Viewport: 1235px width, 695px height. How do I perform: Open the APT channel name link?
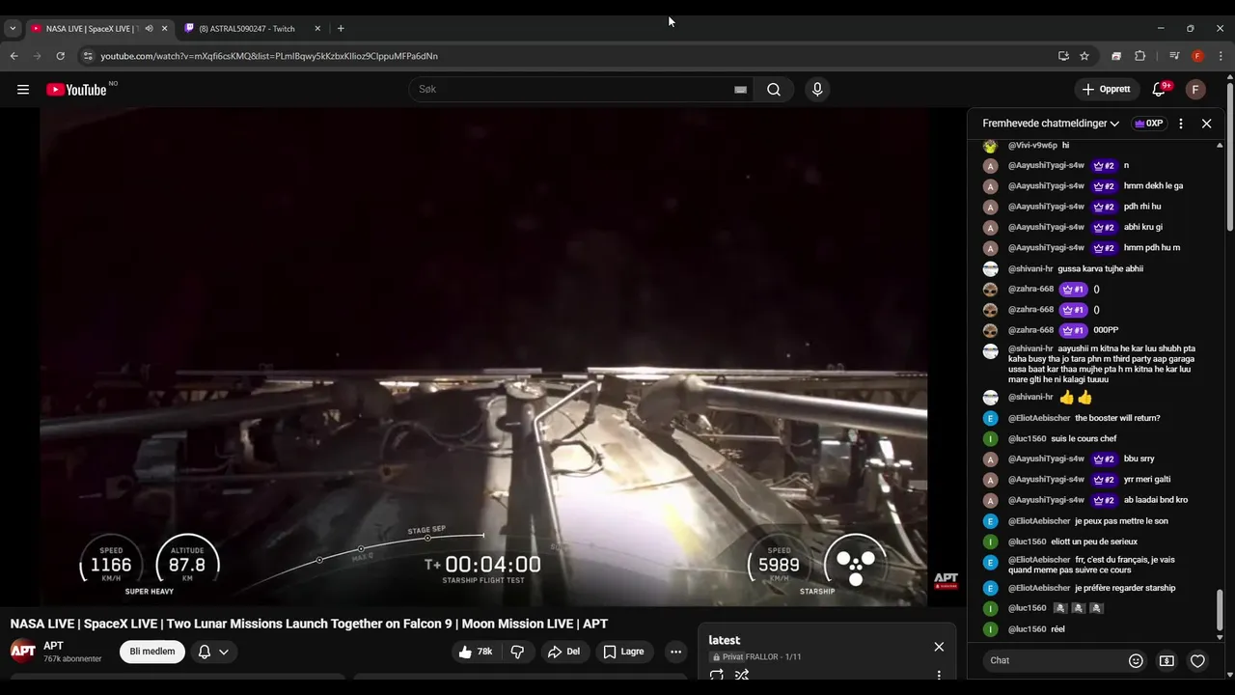pos(53,646)
